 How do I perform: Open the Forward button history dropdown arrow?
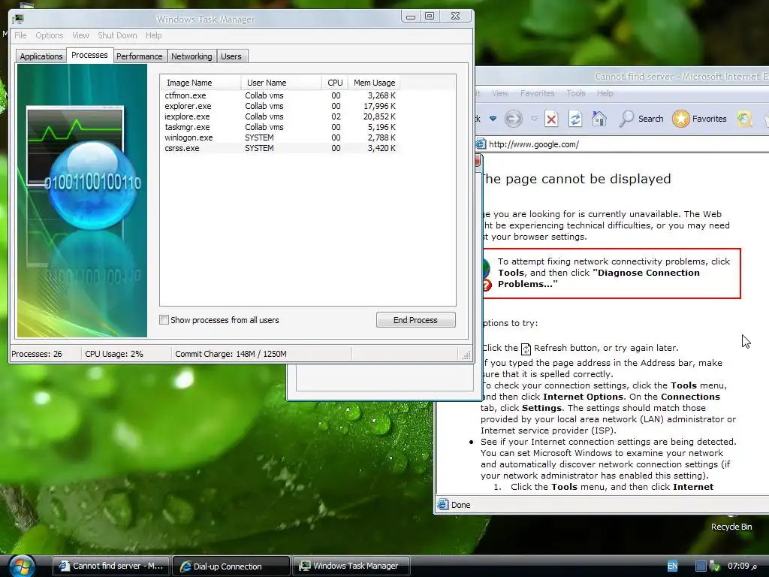coord(534,119)
